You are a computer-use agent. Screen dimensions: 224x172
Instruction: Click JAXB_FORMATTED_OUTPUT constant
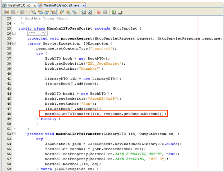tap(138, 154)
